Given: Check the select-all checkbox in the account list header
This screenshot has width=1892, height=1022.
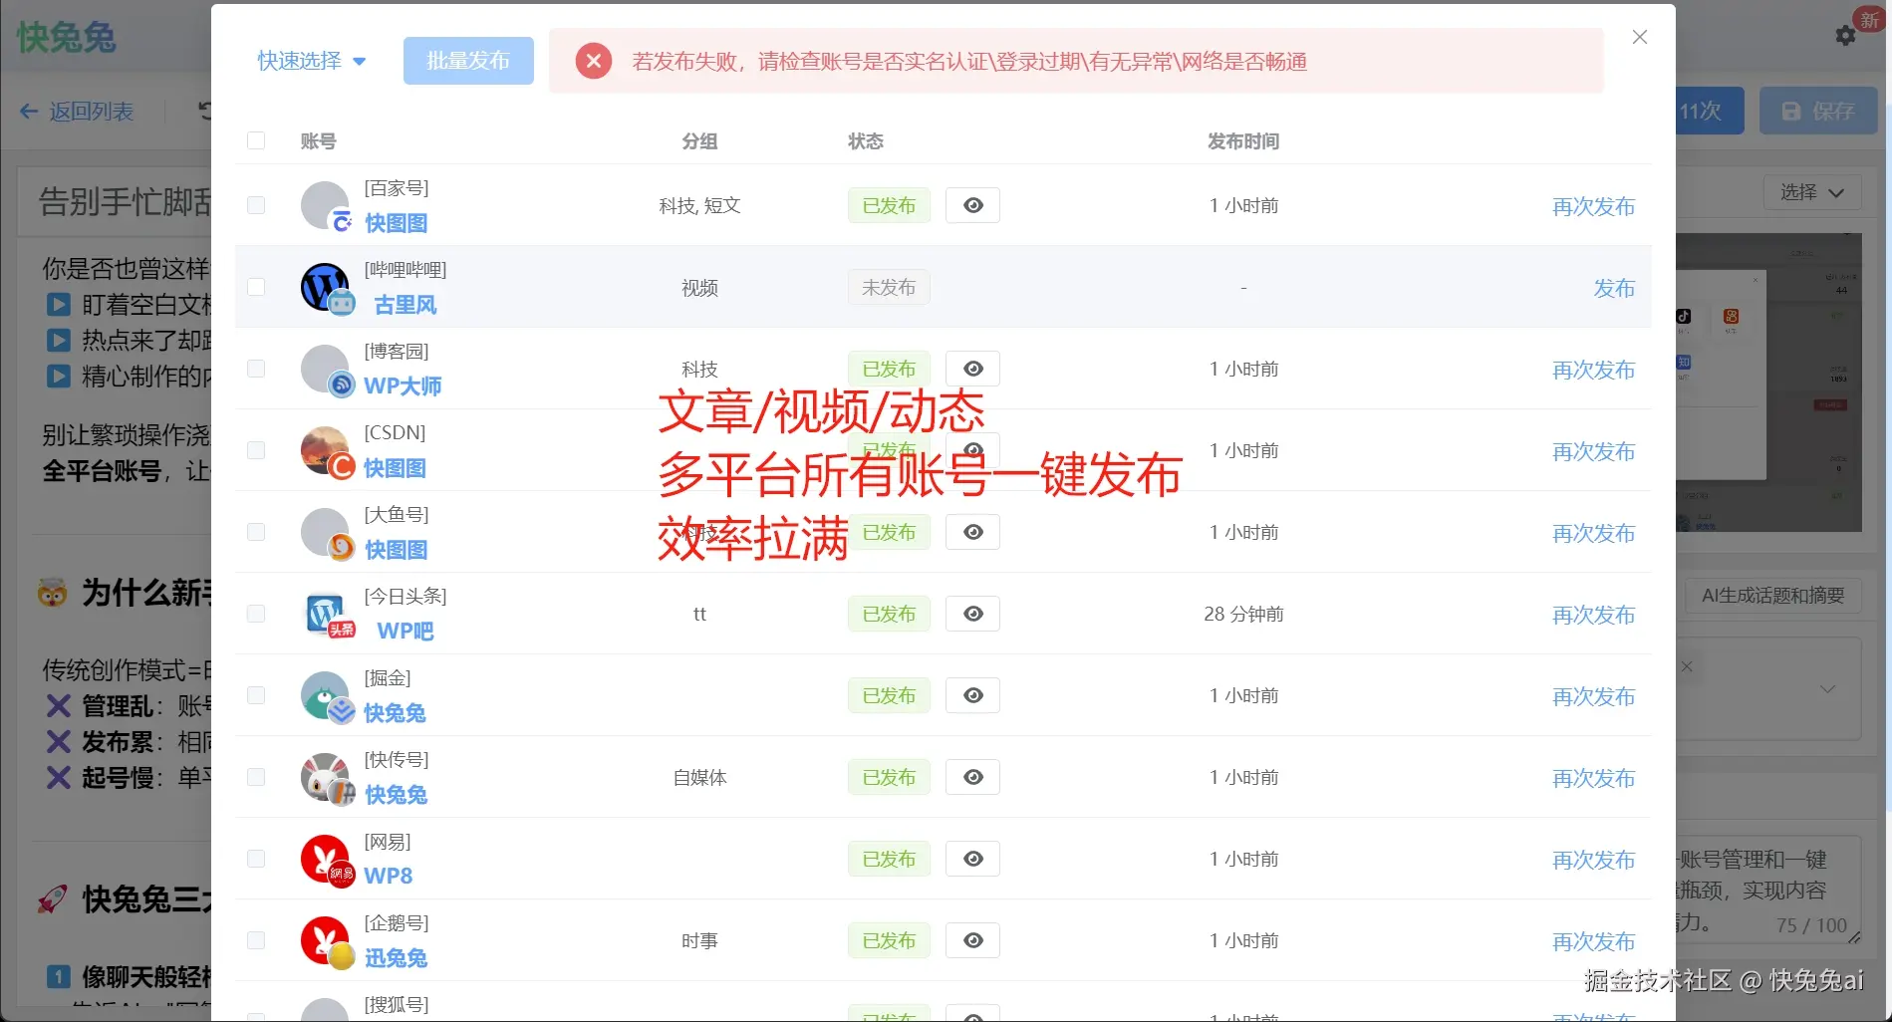Looking at the screenshot, I should [x=256, y=140].
